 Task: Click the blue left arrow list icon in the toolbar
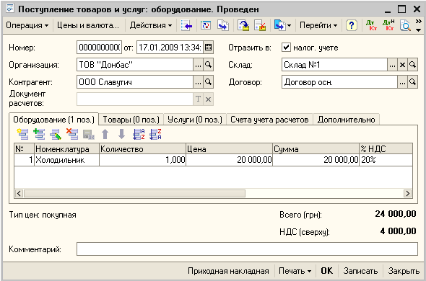pyautogui.click(x=187, y=25)
